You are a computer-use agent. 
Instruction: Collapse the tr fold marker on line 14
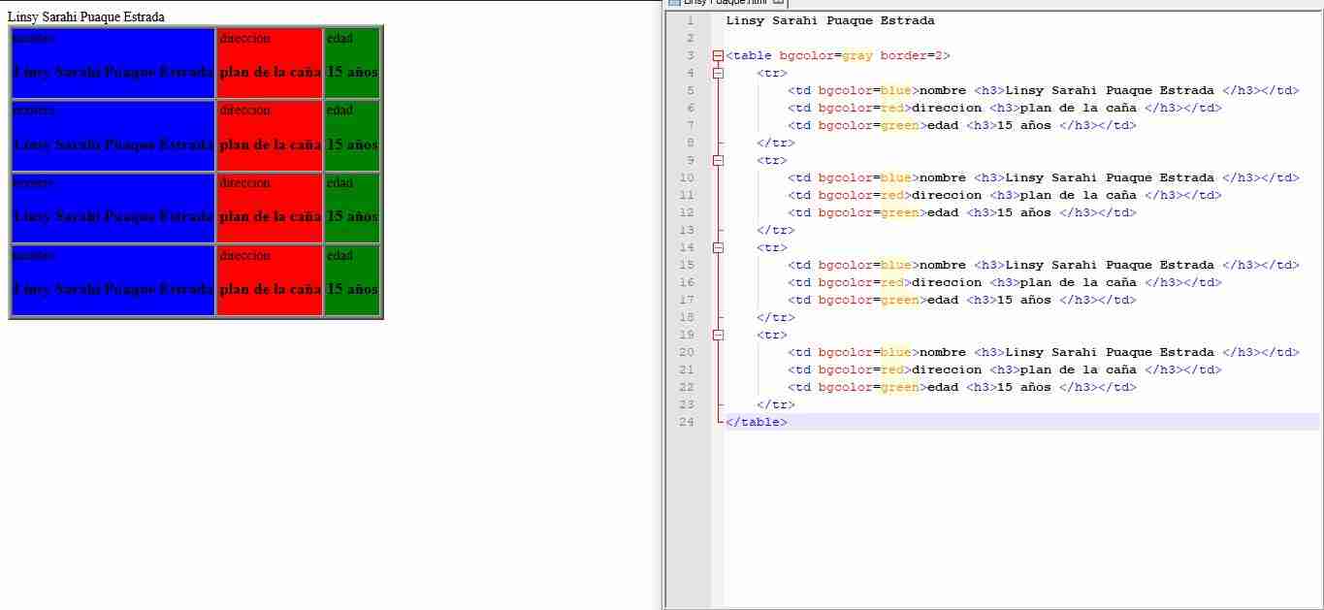coord(718,247)
